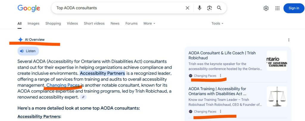The height and width of the screenshot is (121, 305).
Task: Click the Sign in button
Action: 294,8
